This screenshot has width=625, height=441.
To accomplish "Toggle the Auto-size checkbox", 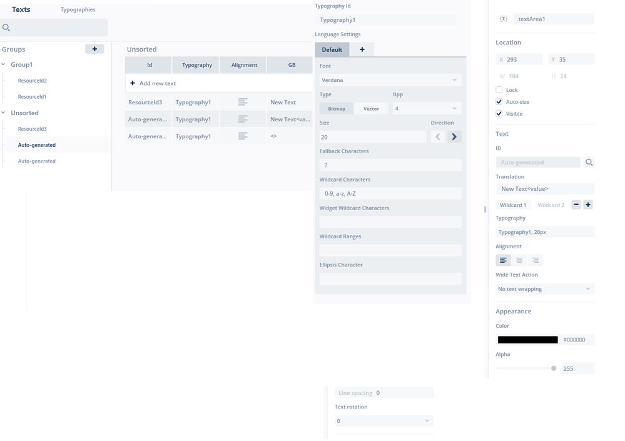I will coord(499,101).
